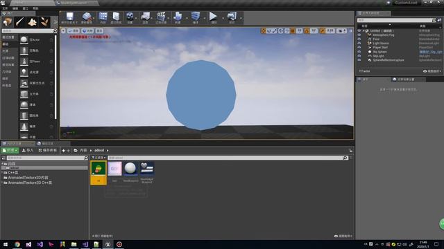Toggle visibility eye for SphereReflectionCapture
The width and height of the screenshot is (444, 249).
tap(359, 60)
